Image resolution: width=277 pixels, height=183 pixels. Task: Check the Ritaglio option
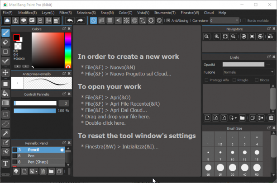tap(234, 80)
